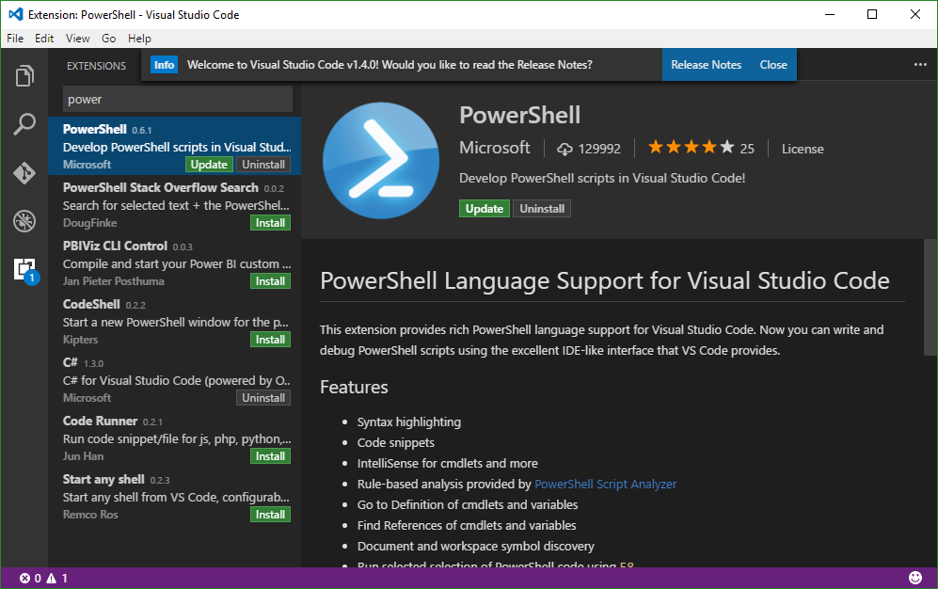Install the Code Runner extension
The width and height of the screenshot is (938, 589).
270,455
